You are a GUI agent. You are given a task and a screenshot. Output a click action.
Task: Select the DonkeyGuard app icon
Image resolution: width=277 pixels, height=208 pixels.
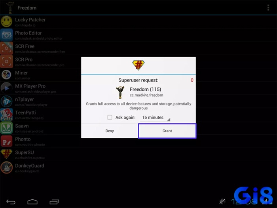(7, 168)
